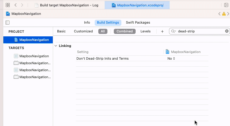This screenshot has height=126, width=230.
Task: Click the dead-strip search field
Action: point(199,31)
